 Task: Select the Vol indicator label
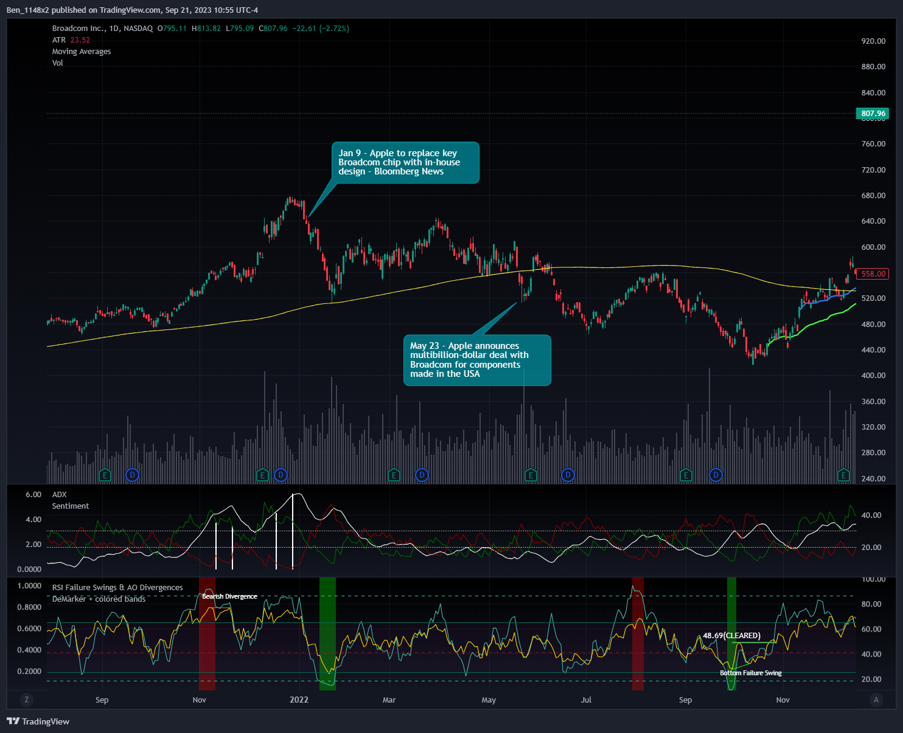coord(57,63)
